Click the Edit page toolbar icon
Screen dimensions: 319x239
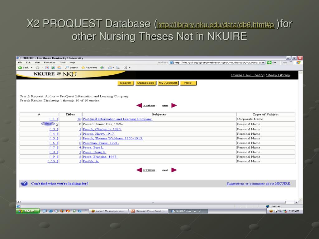tap(125, 68)
